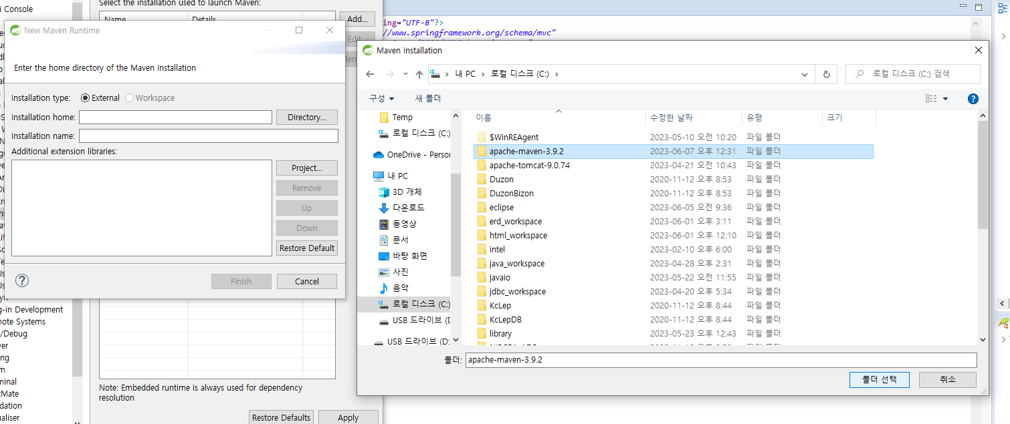Click the 취소 button
This screenshot has width=1010, height=424.
[948, 379]
